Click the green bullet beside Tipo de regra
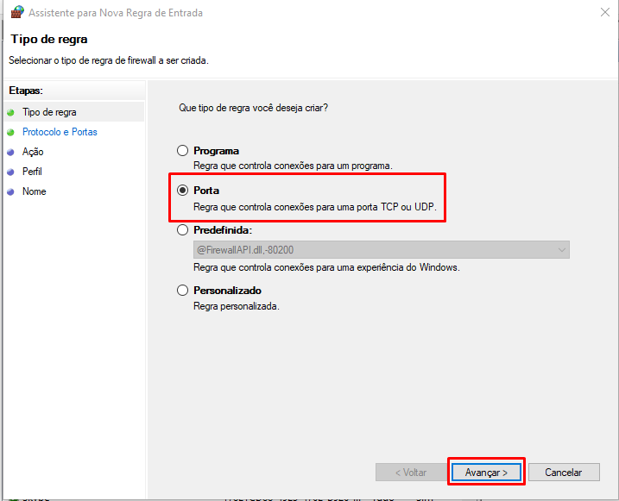This screenshot has height=501, width=619. 10,112
